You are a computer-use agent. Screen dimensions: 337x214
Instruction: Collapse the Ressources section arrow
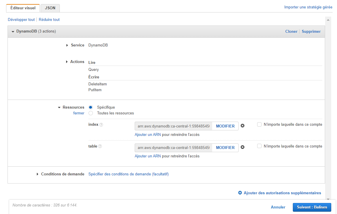click(x=59, y=107)
